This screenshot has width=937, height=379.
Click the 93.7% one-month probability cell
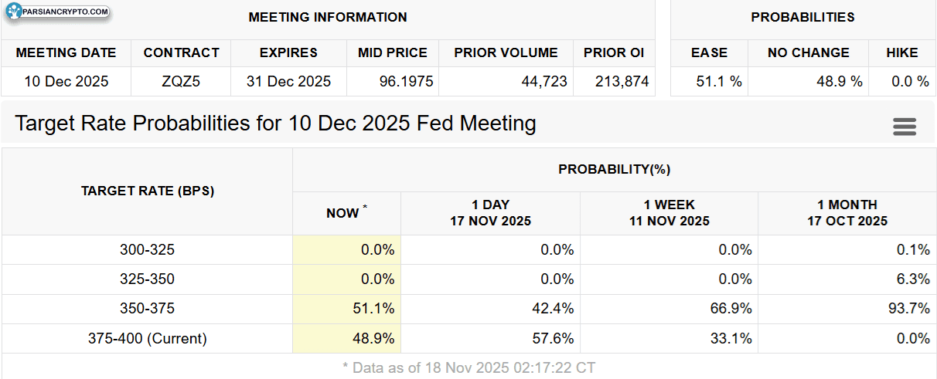(847, 309)
